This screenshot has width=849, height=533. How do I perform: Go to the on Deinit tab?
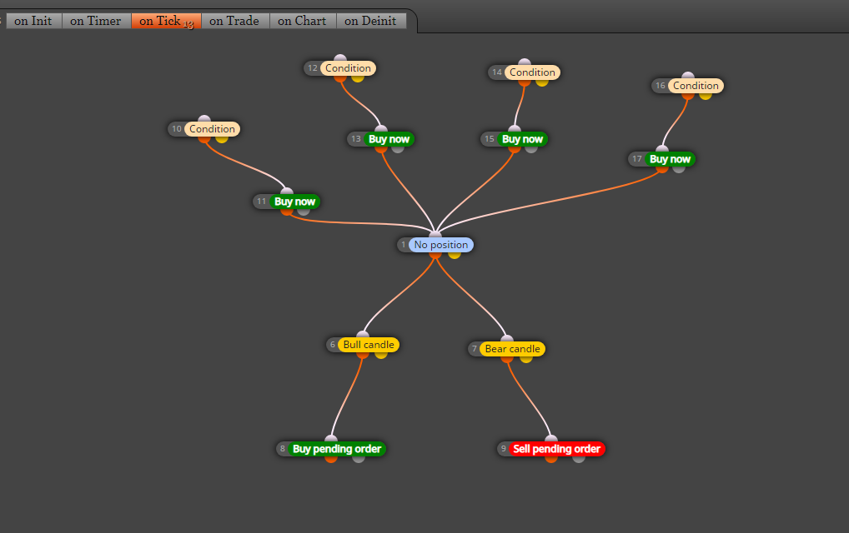[x=371, y=21]
